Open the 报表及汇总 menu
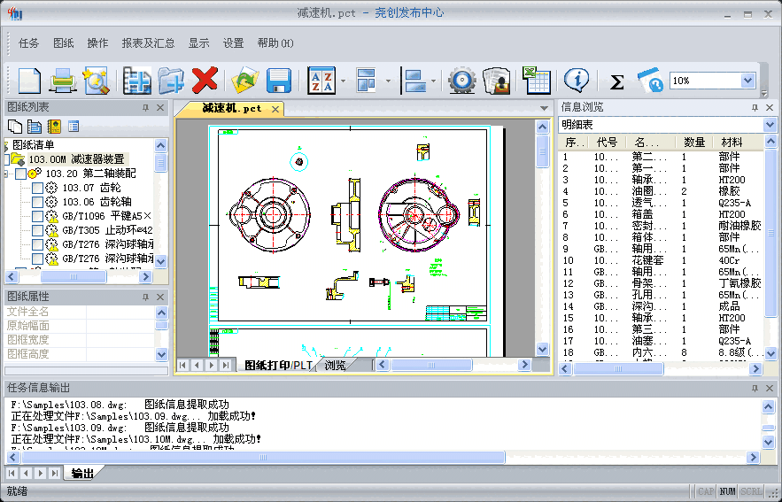The image size is (782, 502). click(148, 43)
